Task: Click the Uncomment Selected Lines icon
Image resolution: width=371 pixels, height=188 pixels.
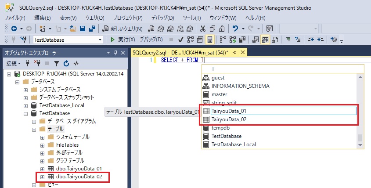Action: 298,40
